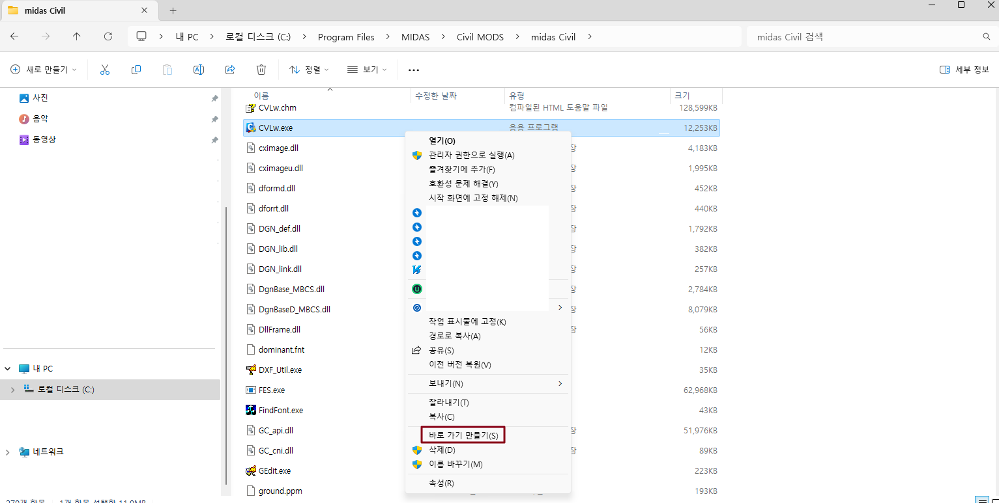Open 속성(R) from the context menu

click(489, 483)
